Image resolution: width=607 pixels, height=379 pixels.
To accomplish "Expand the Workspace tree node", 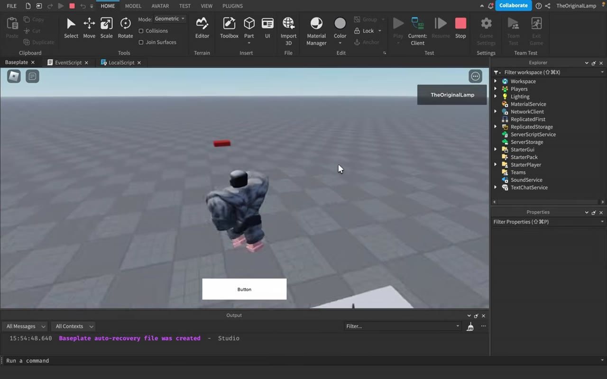I will [496, 81].
